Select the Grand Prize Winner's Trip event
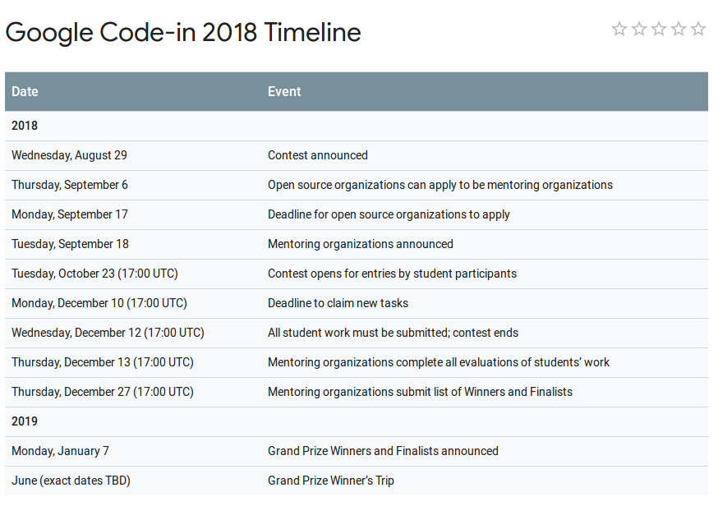This screenshot has height=506, width=718. point(330,481)
